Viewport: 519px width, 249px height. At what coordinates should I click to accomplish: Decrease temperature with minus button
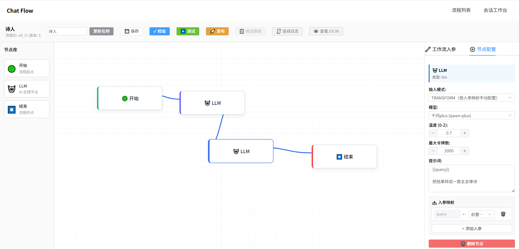(x=433, y=133)
